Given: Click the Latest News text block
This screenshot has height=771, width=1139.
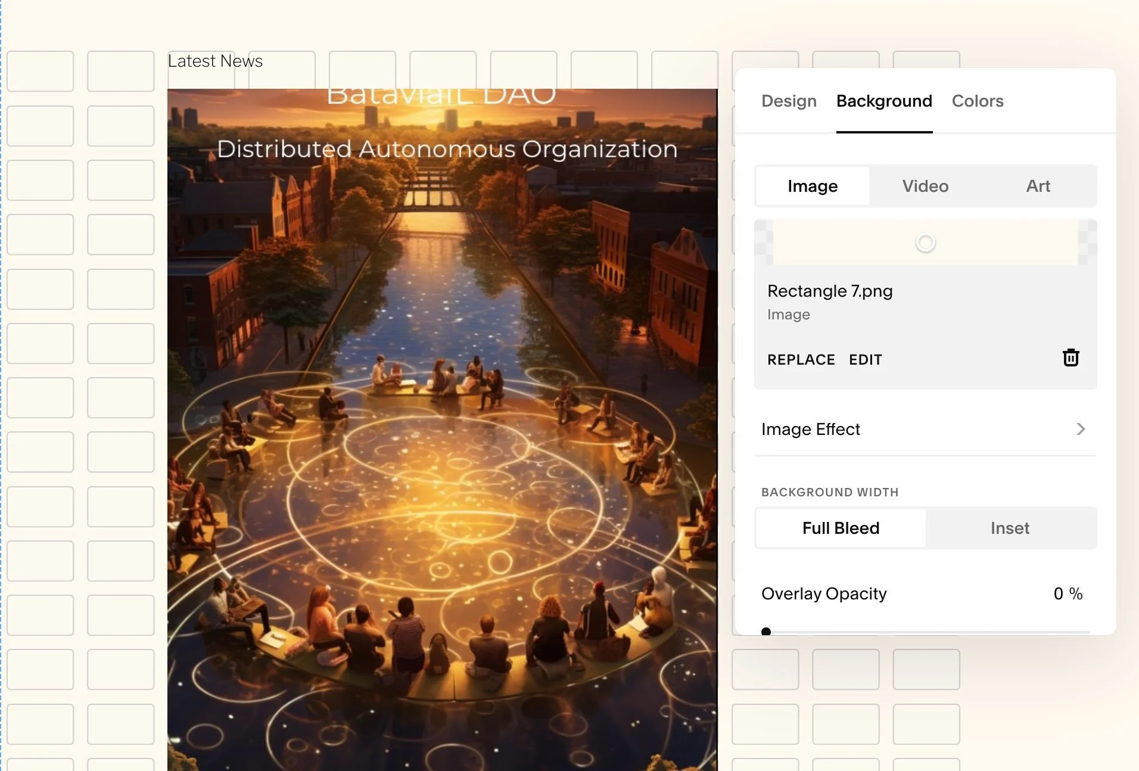Looking at the screenshot, I should coord(215,61).
